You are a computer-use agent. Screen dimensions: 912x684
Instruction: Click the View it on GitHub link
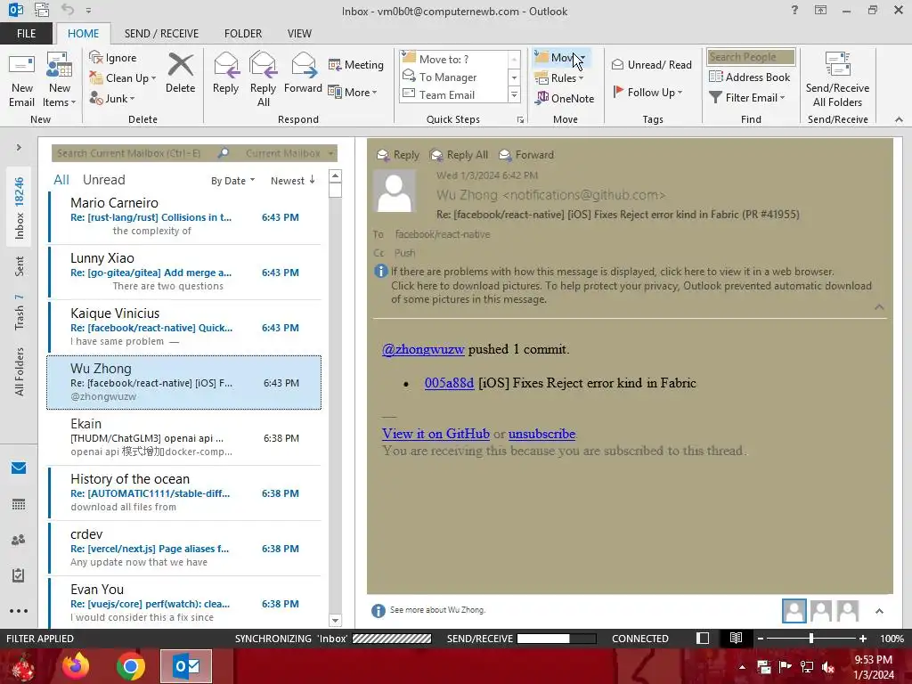click(x=436, y=434)
